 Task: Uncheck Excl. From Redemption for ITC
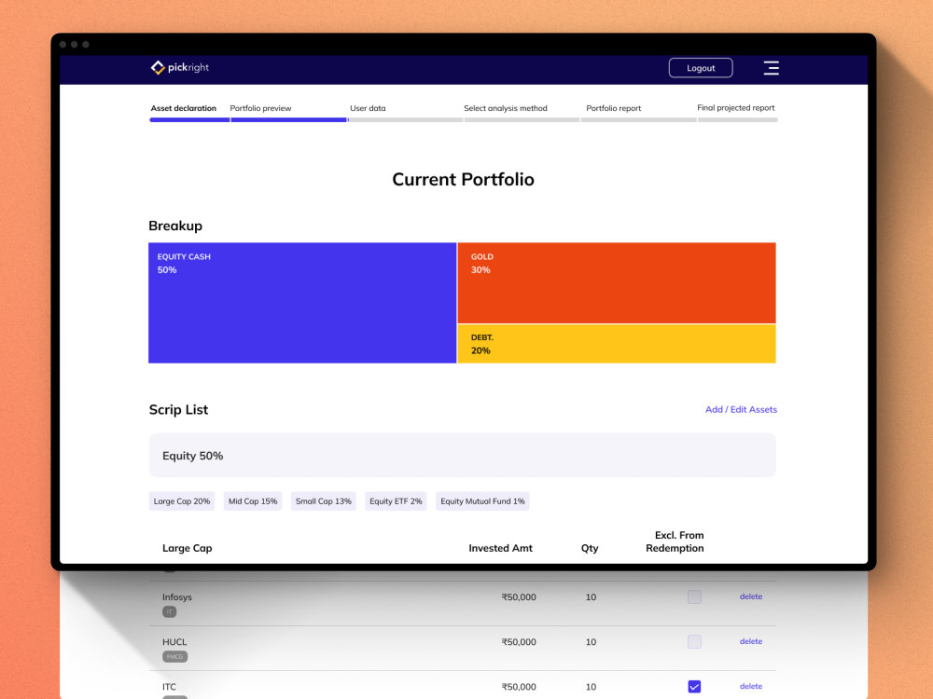(x=694, y=687)
